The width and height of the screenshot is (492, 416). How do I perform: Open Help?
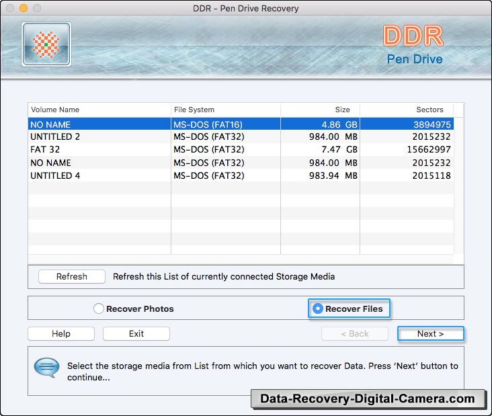[61, 333]
